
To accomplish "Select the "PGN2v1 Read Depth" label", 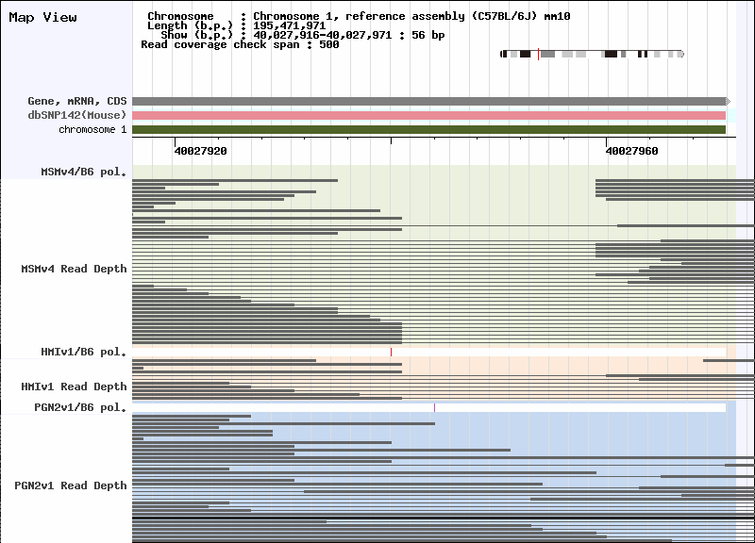I will [x=70, y=485].
